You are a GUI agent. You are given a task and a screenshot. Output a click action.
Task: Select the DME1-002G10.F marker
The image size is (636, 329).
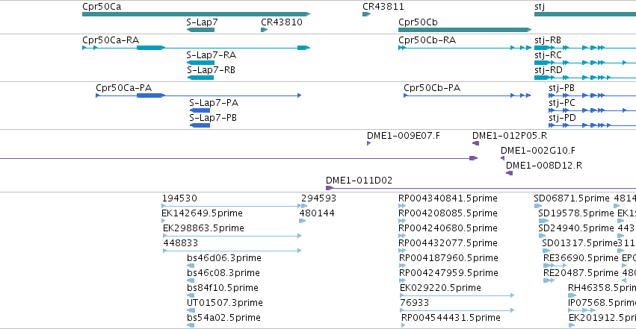click(502, 158)
